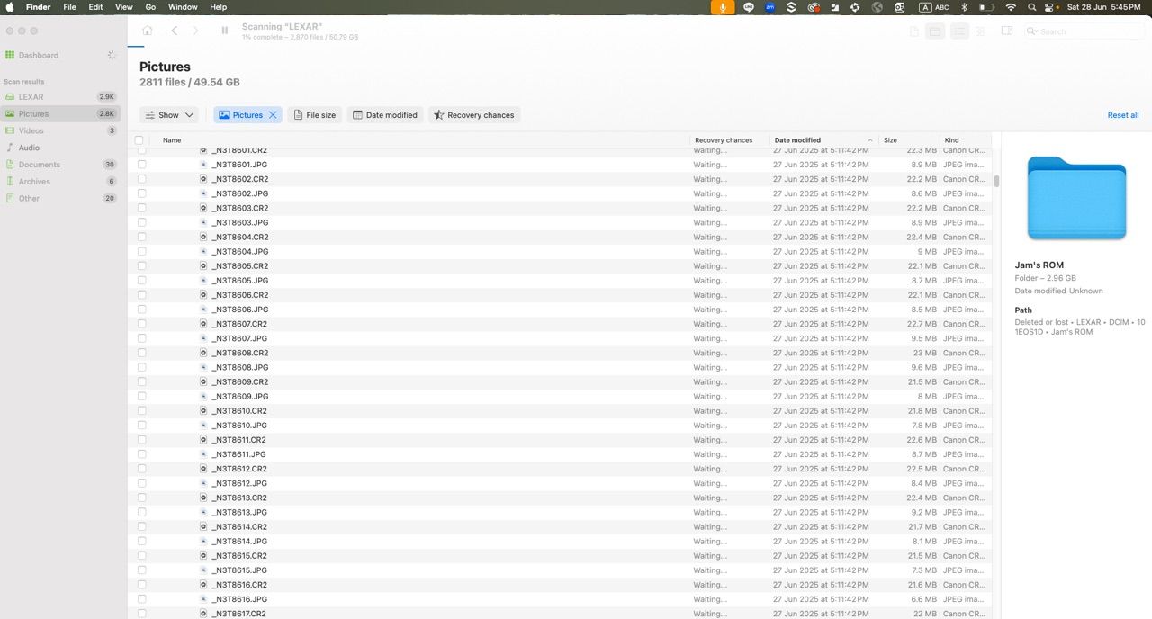Toggle the select-all checkbox in the header
Screen dimensions: 1152x619
point(139,140)
